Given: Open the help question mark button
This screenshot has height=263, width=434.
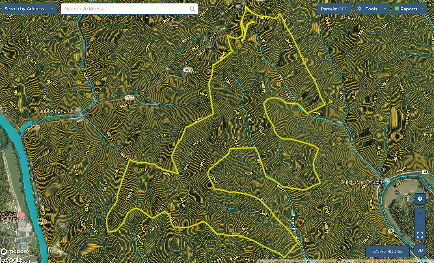Looking at the screenshot, I should click(x=420, y=199).
